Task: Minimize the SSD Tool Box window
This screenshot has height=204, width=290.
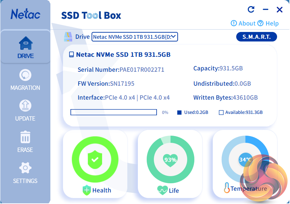Action: click(265, 10)
